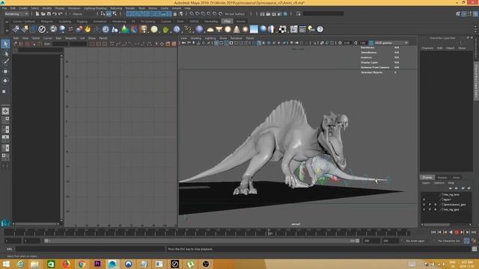Click the dome light shelf icon
The image size is (479, 269).
(210, 29)
